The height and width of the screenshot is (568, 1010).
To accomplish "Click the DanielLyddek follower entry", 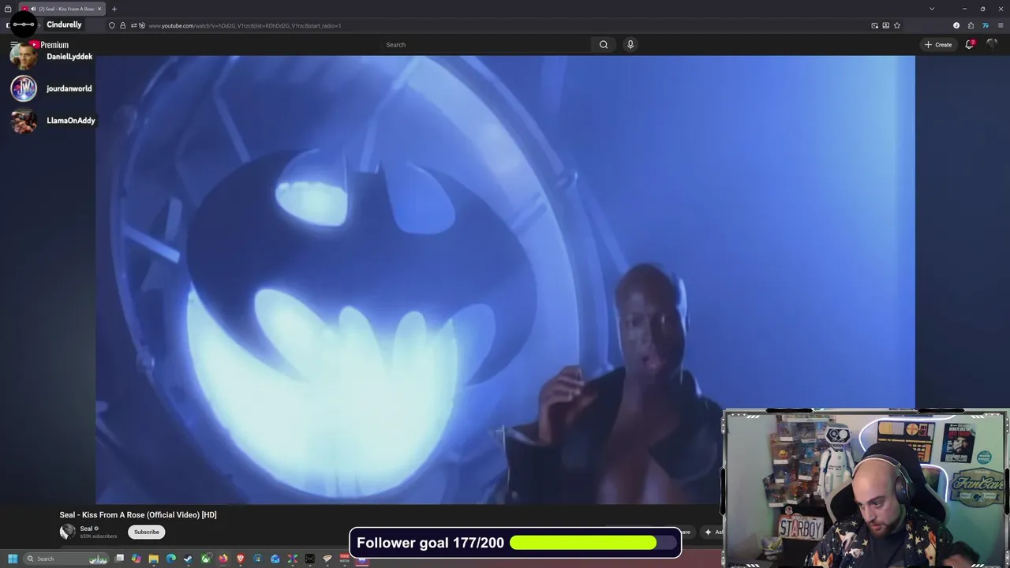I will point(52,57).
